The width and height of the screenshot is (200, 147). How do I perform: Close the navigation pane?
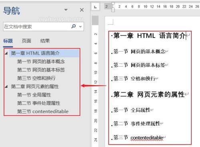[82, 10]
